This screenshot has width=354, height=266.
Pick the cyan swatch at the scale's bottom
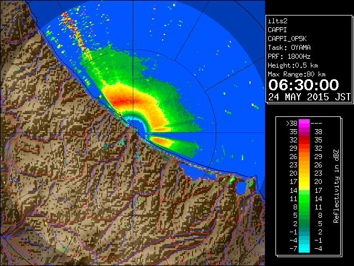pyautogui.click(x=304, y=249)
